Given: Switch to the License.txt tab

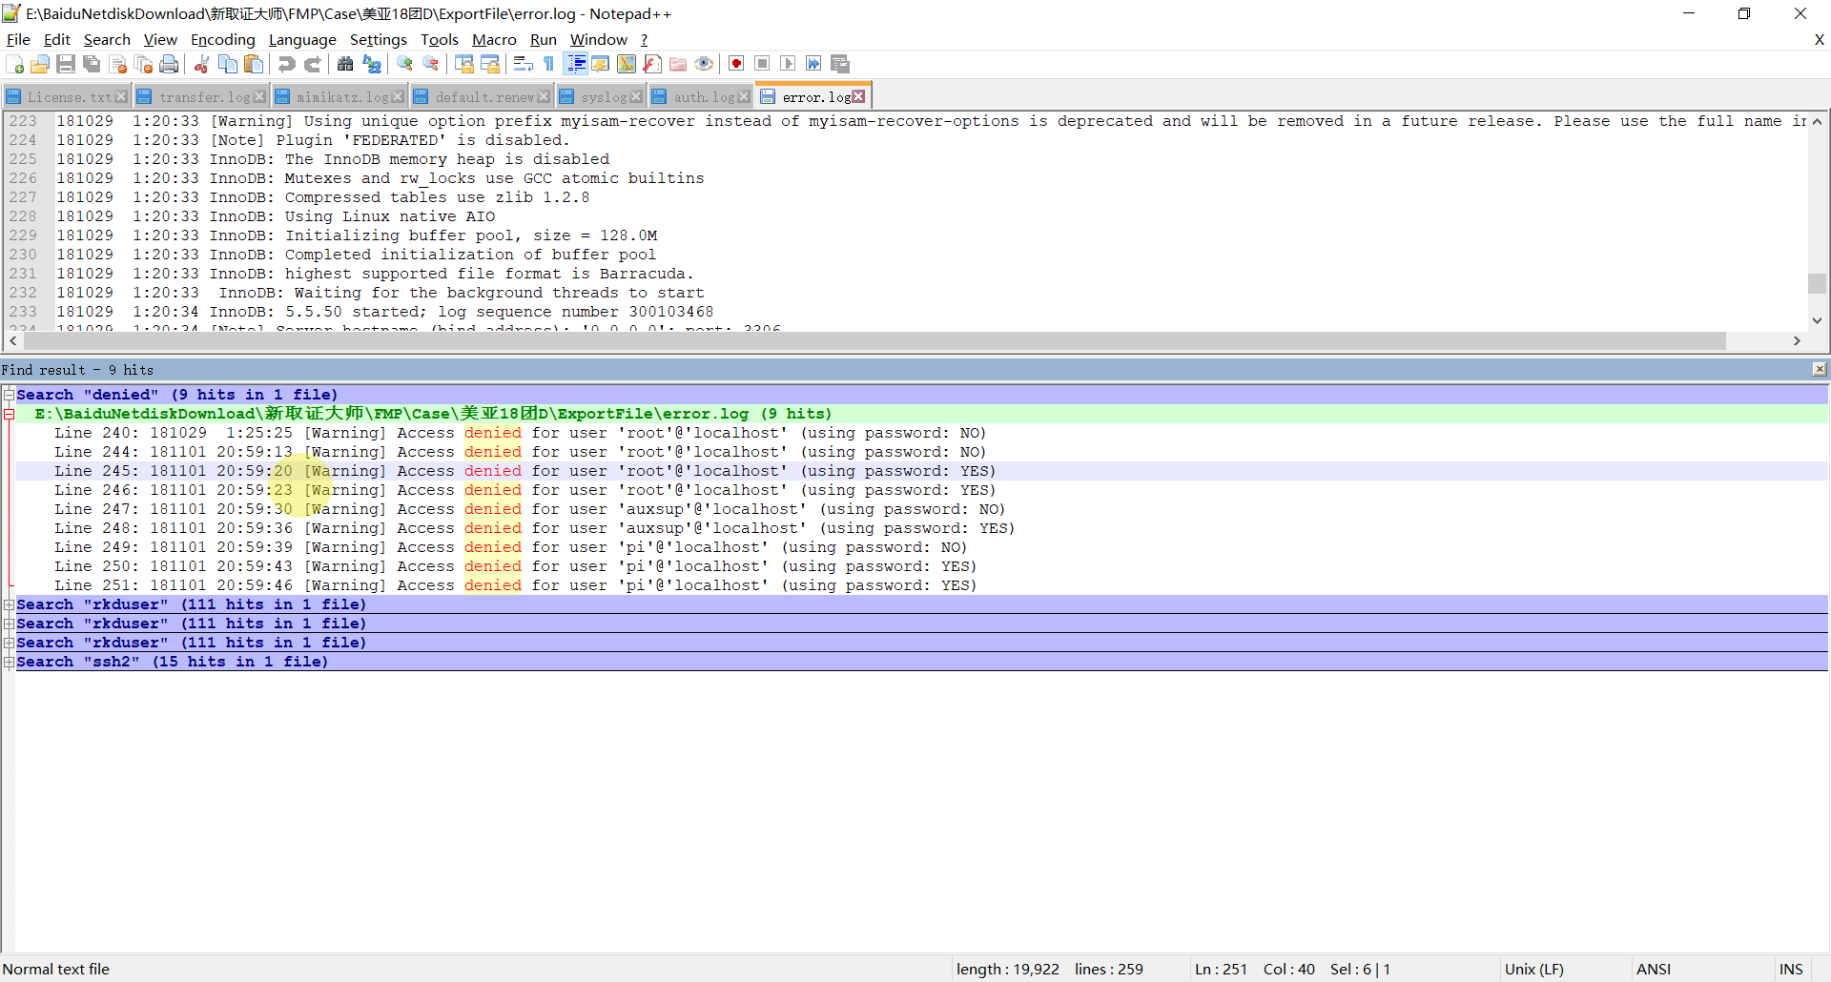Looking at the screenshot, I should pos(70,97).
